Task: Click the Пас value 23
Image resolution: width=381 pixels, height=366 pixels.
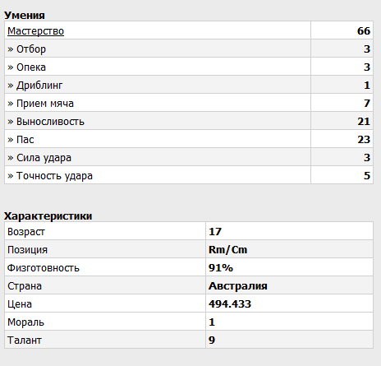Action: (x=364, y=140)
